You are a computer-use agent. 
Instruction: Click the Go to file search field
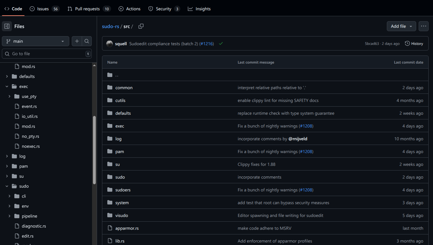tap(47, 54)
